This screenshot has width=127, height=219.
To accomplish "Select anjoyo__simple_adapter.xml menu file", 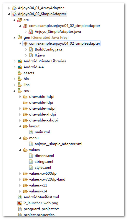I will point(58,144).
